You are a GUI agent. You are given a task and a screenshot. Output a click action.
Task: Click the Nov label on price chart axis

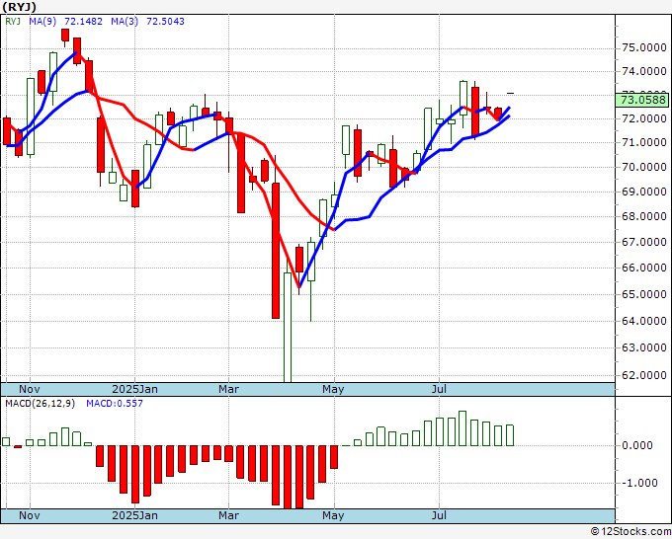[x=30, y=389]
